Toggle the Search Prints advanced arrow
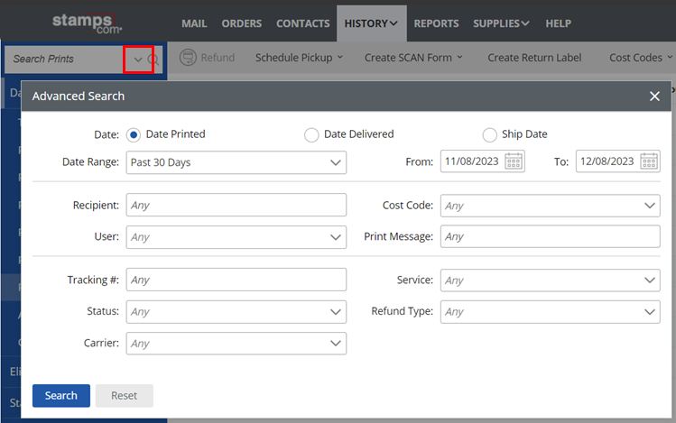The width and height of the screenshot is (676, 423). click(x=138, y=60)
